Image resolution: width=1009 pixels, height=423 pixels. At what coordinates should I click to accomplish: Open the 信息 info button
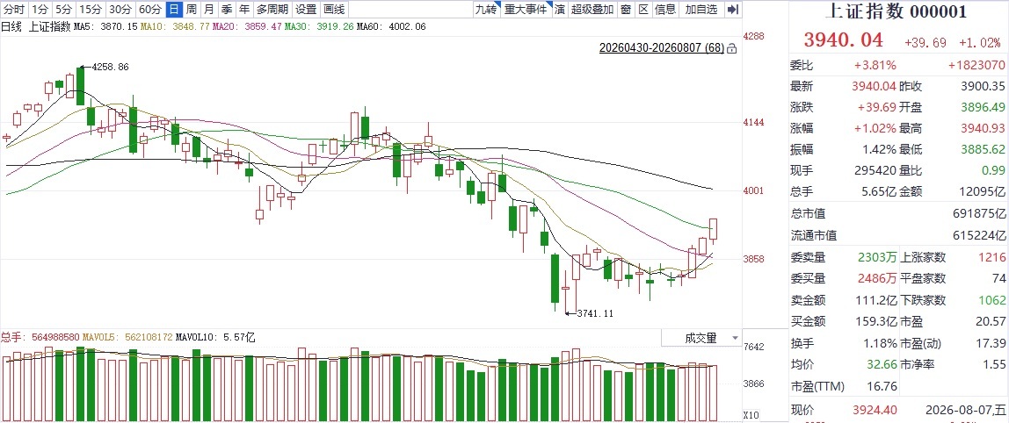click(665, 9)
